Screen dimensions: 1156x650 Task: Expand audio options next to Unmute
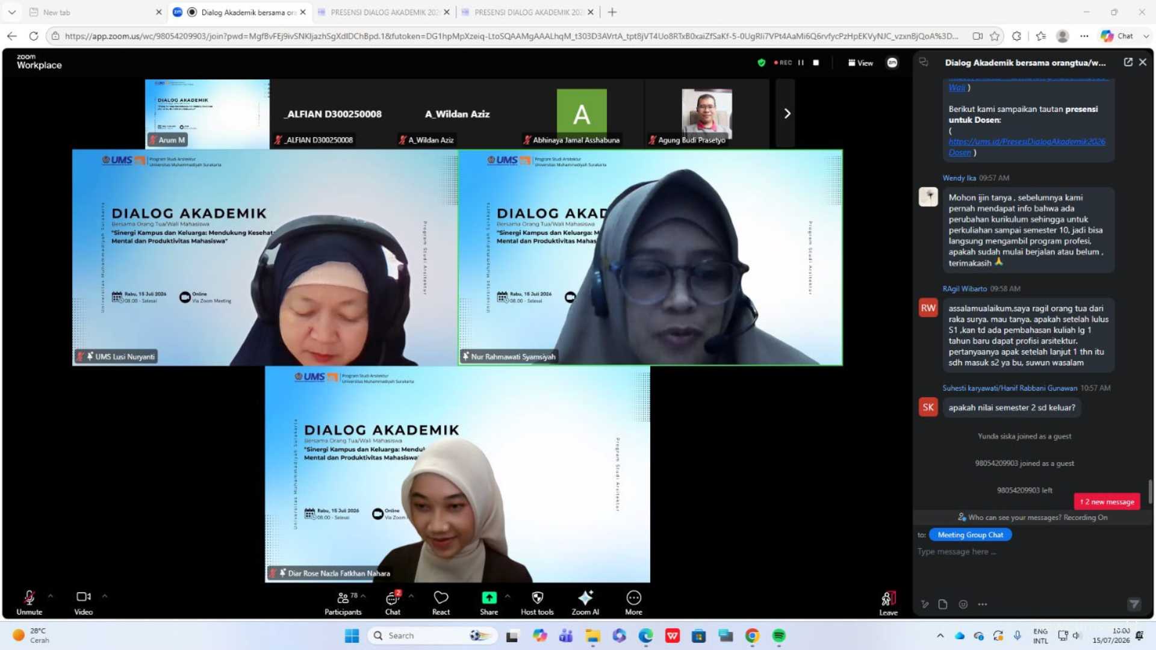(x=51, y=596)
